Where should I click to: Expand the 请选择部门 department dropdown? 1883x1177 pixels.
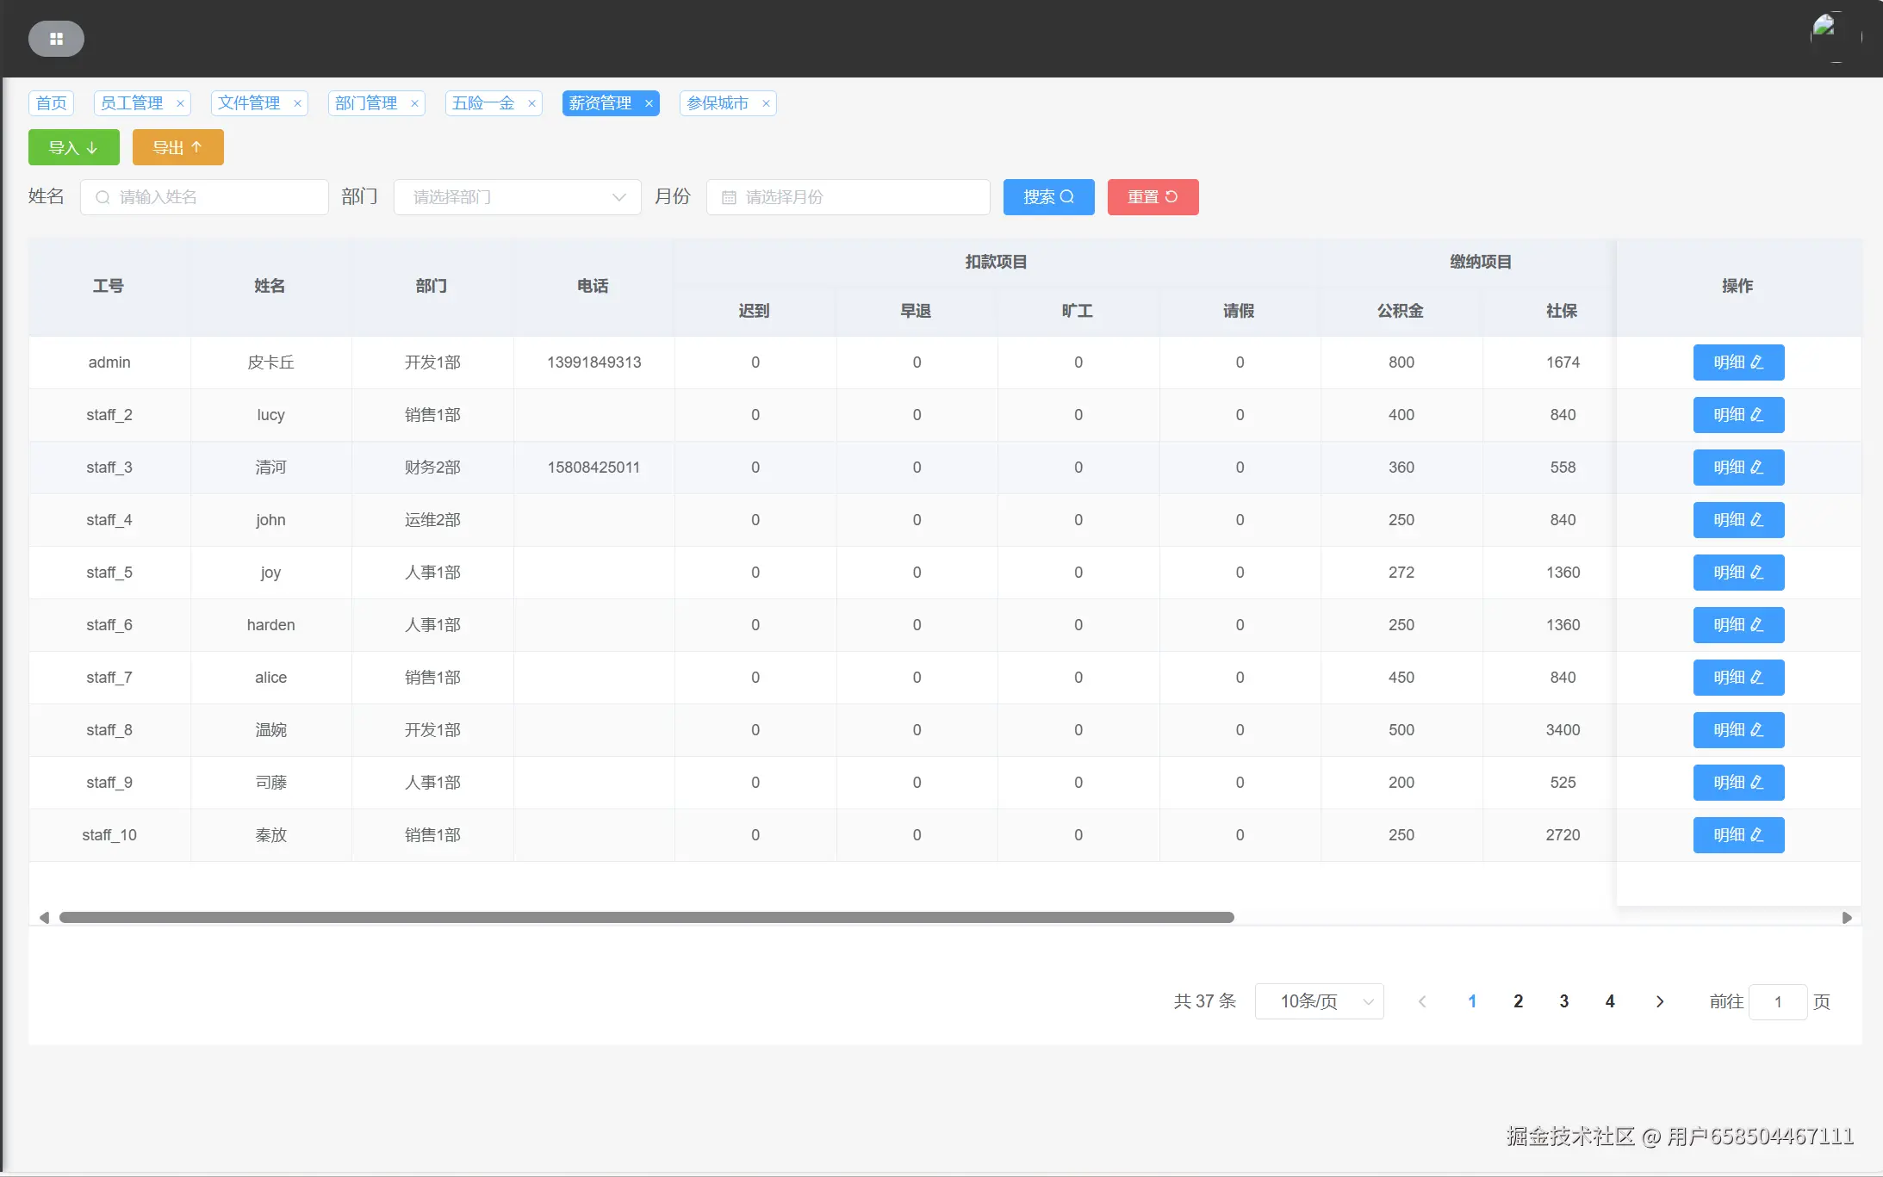517,197
